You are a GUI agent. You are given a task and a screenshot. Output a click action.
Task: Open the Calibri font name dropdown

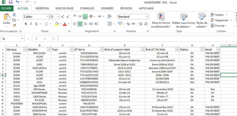pos(48,17)
